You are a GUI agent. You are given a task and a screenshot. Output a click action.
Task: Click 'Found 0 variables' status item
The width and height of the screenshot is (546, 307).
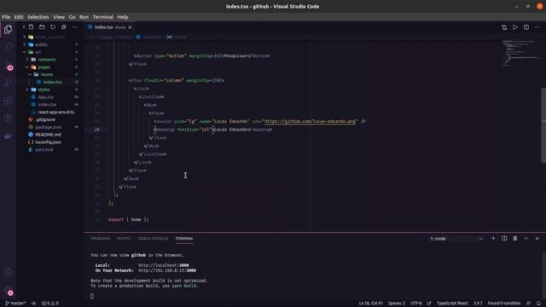[x=504, y=304]
